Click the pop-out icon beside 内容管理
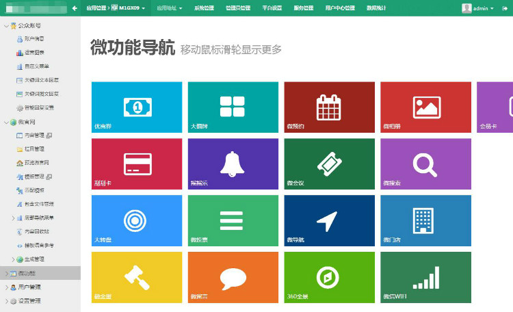The image size is (513, 312). tap(49, 135)
